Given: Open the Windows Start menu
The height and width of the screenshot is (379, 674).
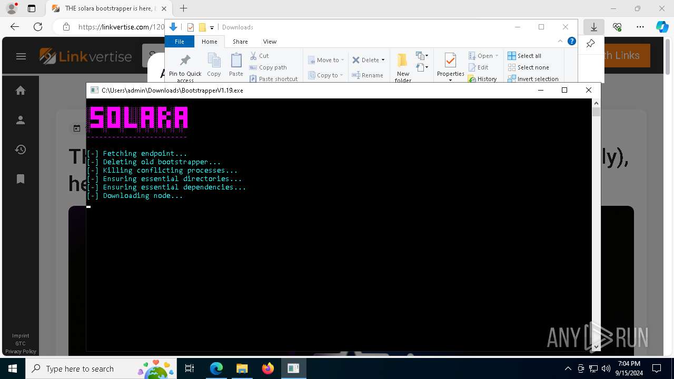Looking at the screenshot, I should (x=13, y=368).
